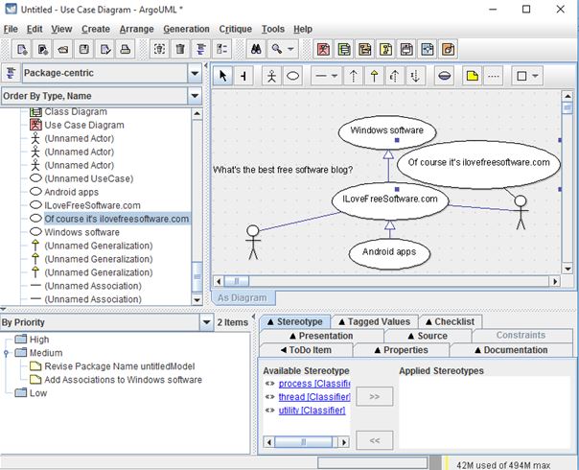Click the diagram's horizontal scrollbar

383,281
